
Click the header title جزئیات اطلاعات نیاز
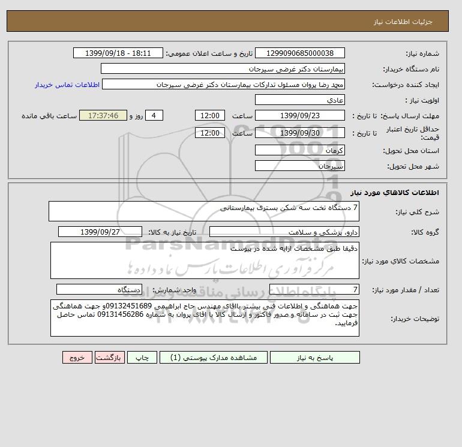[403, 22]
